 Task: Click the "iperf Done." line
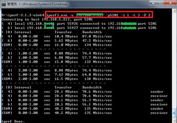tap(13, 121)
